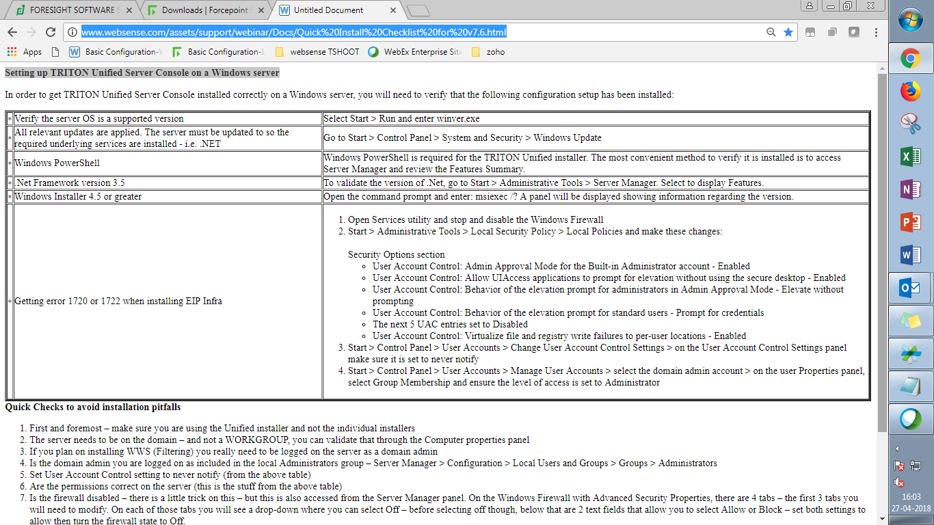
Task: Click the zoom magnifier icon in address bar
Action: [x=771, y=32]
